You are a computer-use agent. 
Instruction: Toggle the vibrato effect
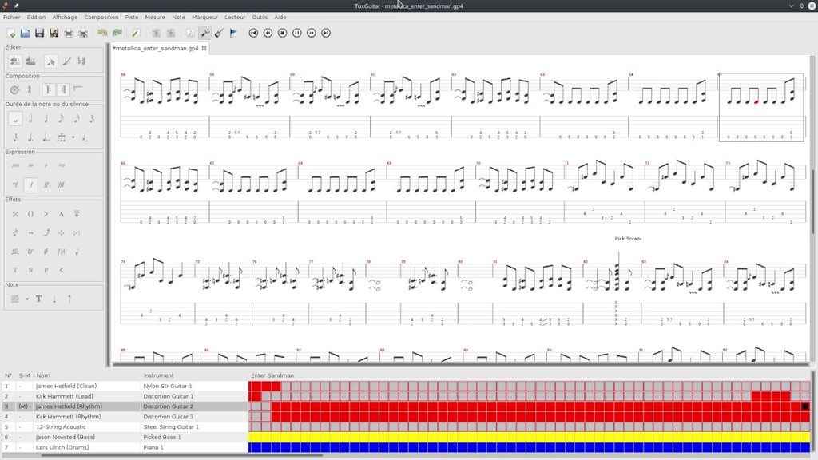[x=30, y=232]
